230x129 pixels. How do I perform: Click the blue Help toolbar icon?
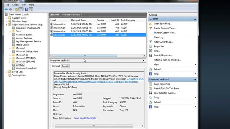(x=26, y=9)
